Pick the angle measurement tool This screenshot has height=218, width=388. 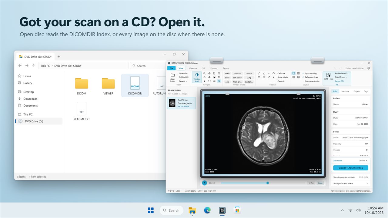pos(264,73)
